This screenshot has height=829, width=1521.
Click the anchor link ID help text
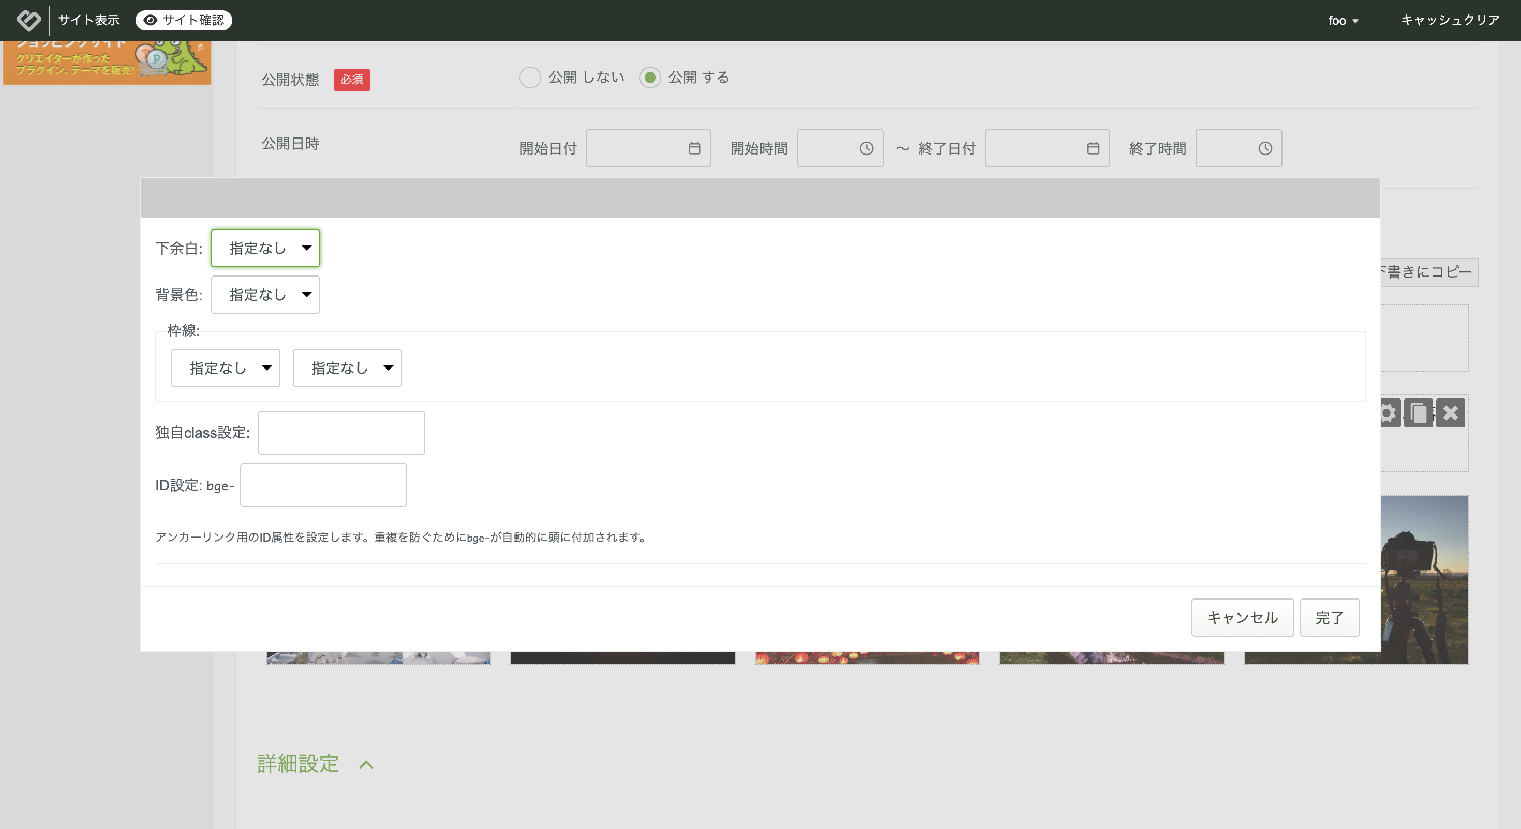[401, 537]
